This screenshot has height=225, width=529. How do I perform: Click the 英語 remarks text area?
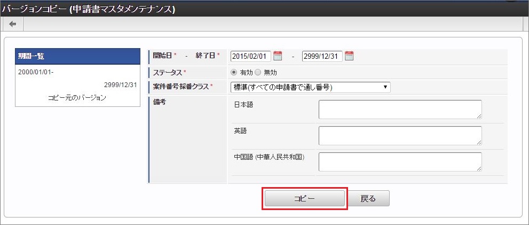[400, 136]
